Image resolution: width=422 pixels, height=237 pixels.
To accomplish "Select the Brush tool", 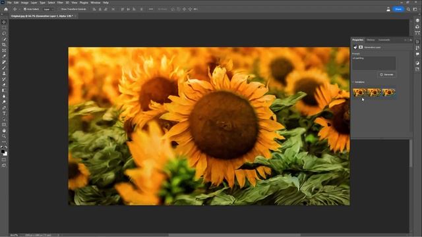I will (4, 68).
